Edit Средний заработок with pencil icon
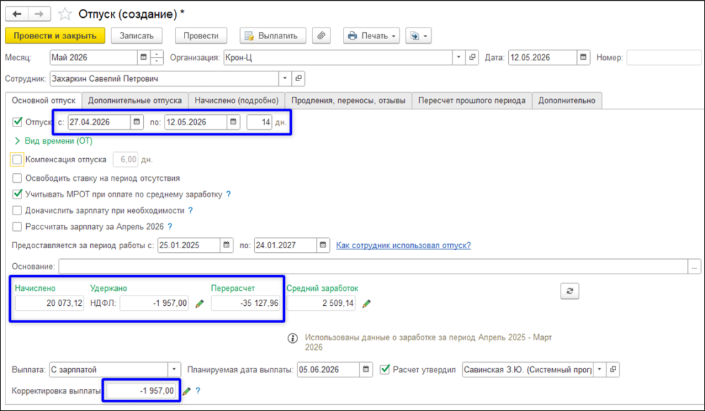Screen dimensions: 705x411 coord(366,304)
